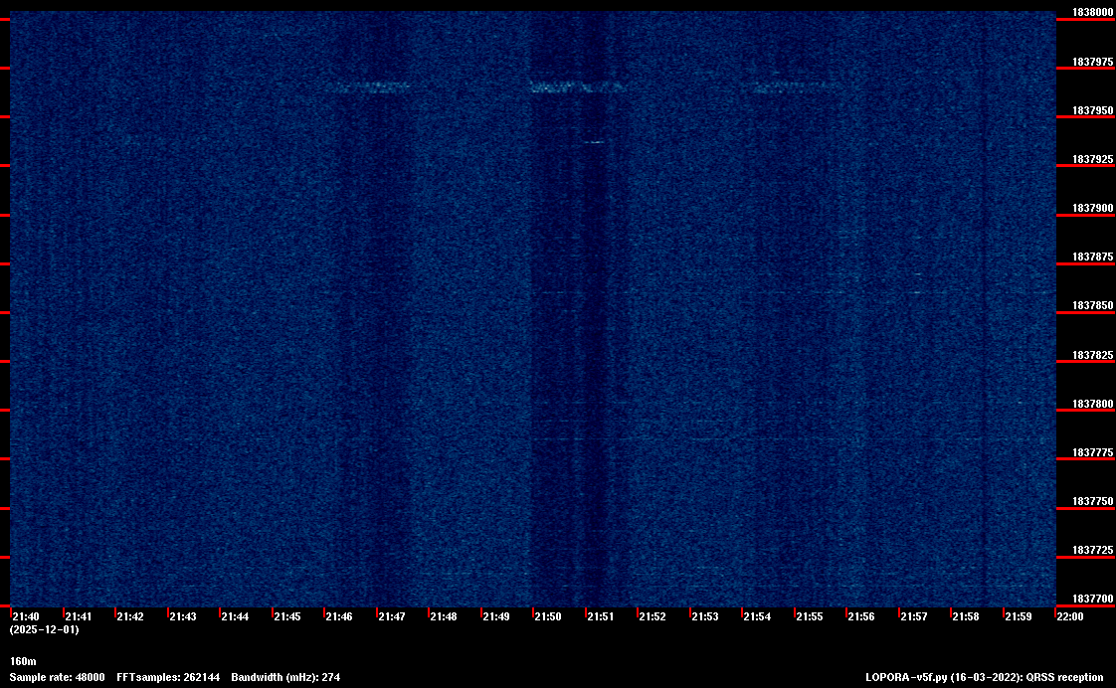The width and height of the screenshot is (1116, 688).
Task: Click the 21:48 time label
Action: tap(445, 616)
